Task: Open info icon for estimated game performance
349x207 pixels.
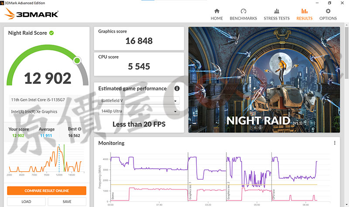Action: (x=177, y=89)
